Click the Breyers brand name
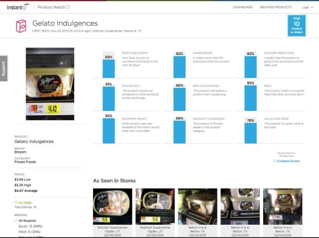The width and height of the screenshot is (319, 238). tap(20, 152)
